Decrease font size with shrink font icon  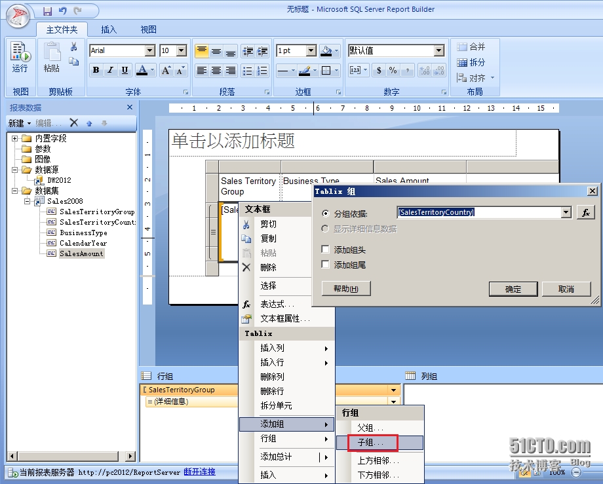(x=180, y=70)
